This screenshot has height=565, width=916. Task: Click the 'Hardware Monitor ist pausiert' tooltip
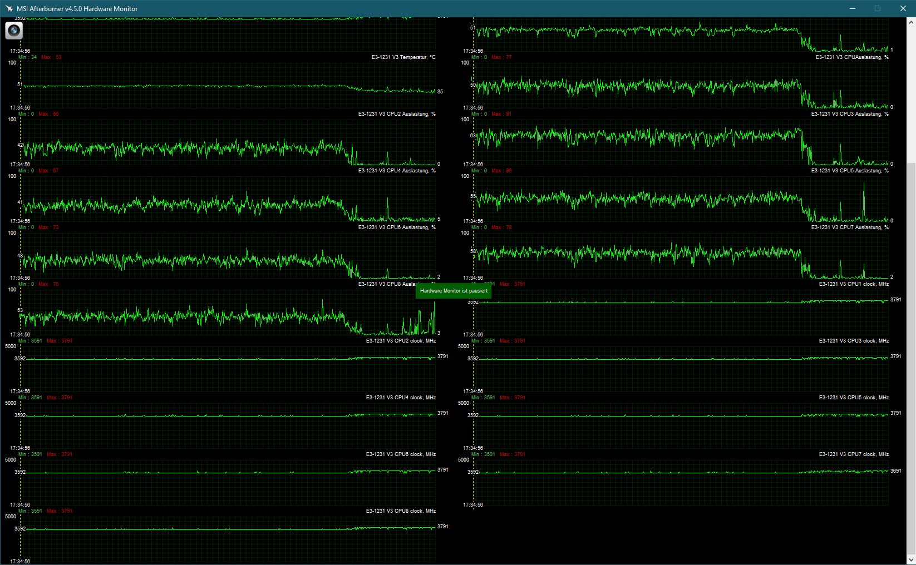point(454,291)
